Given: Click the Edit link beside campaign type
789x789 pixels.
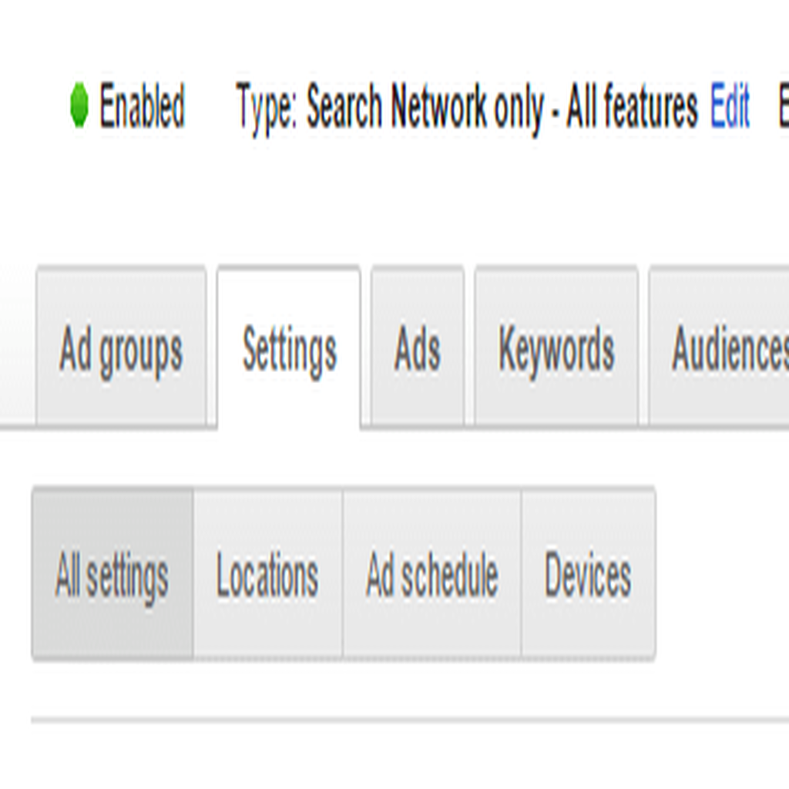Looking at the screenshot, I should [730, 105].
